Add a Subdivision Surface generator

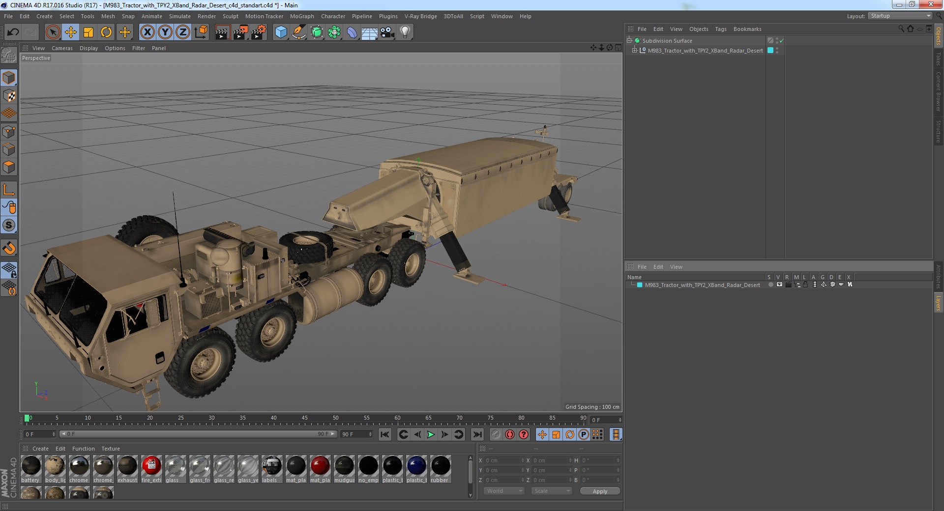click(x=317, y=32)
